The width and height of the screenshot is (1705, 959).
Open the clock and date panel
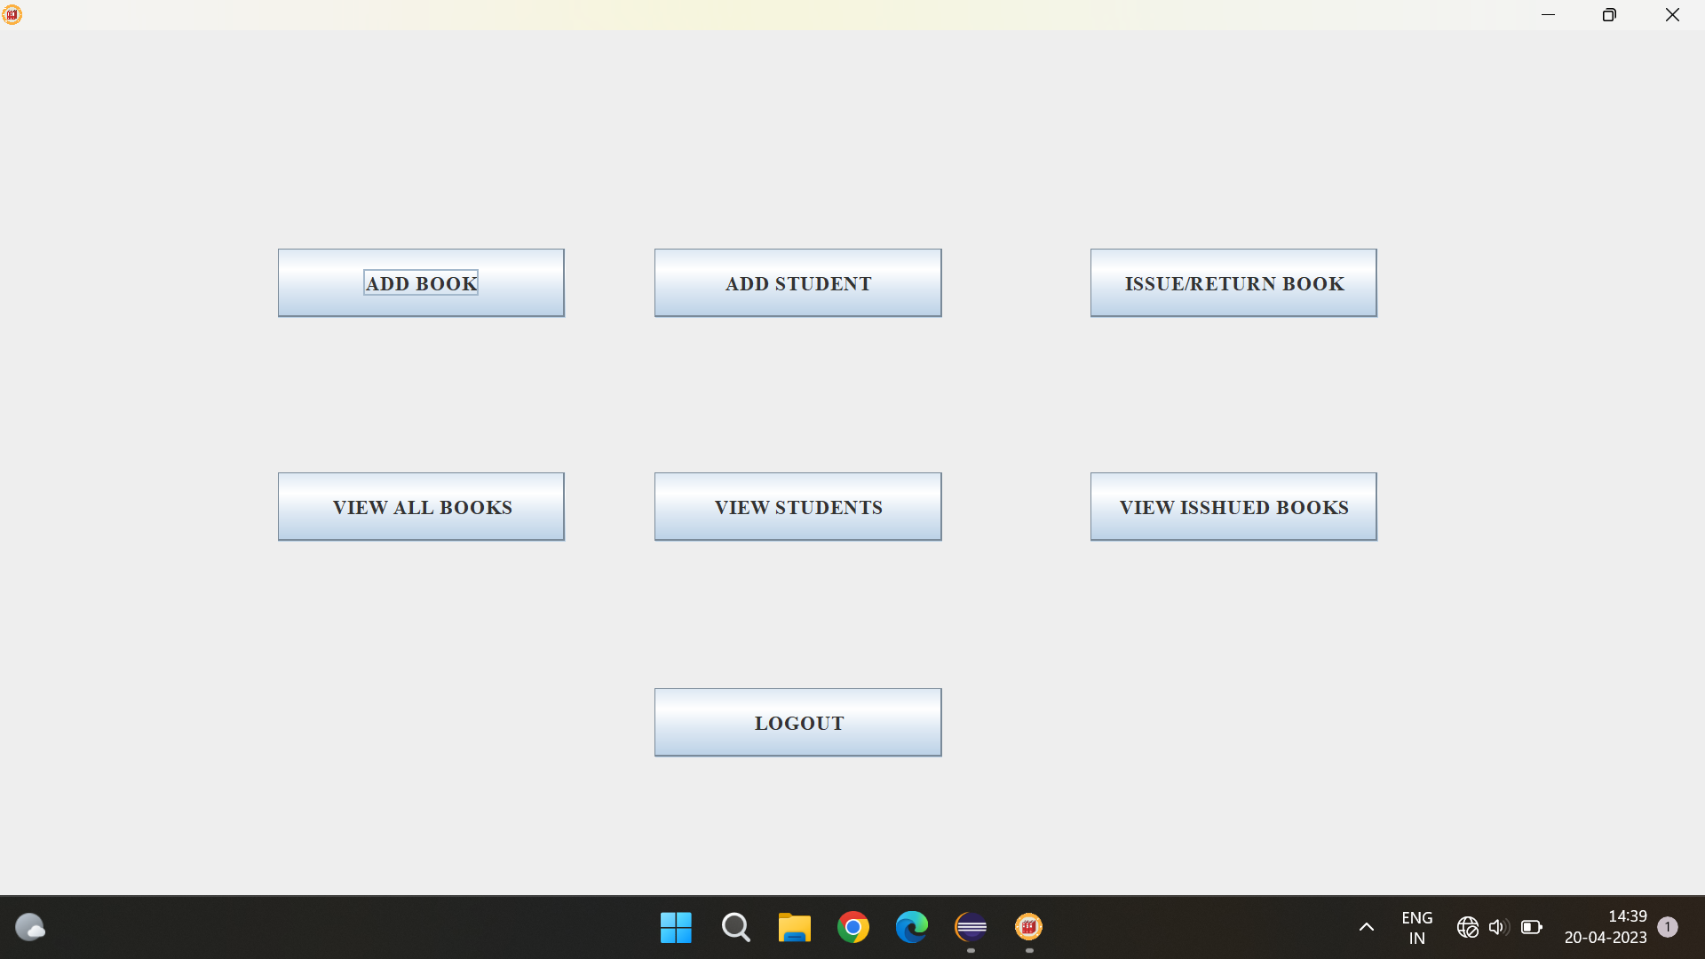click(1606, 927)
